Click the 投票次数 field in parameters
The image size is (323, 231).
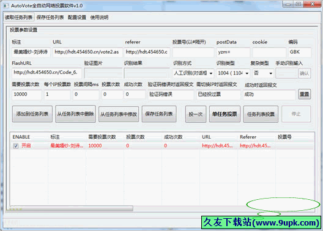click(112, 94)
